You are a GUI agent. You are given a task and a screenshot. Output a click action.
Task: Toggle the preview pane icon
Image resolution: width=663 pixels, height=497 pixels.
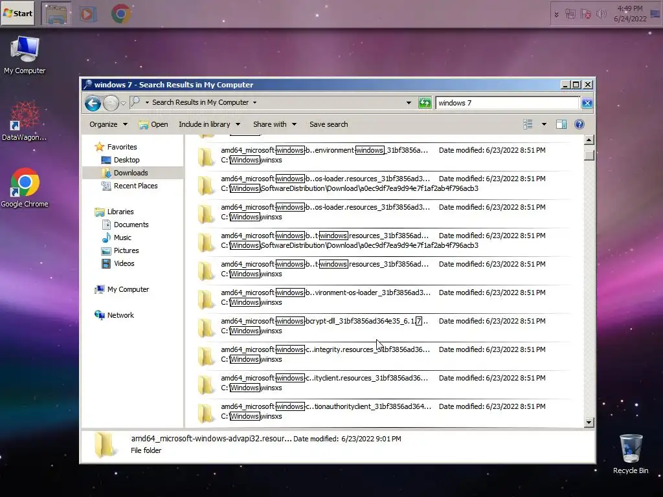[x=561, y=124]
